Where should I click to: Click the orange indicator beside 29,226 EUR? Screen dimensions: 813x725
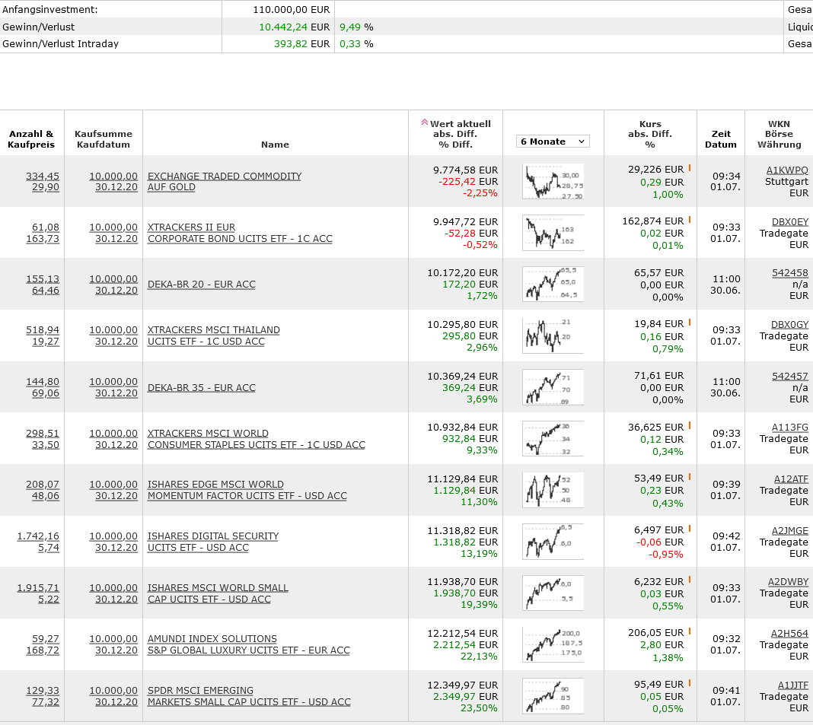tap(690, 168)
